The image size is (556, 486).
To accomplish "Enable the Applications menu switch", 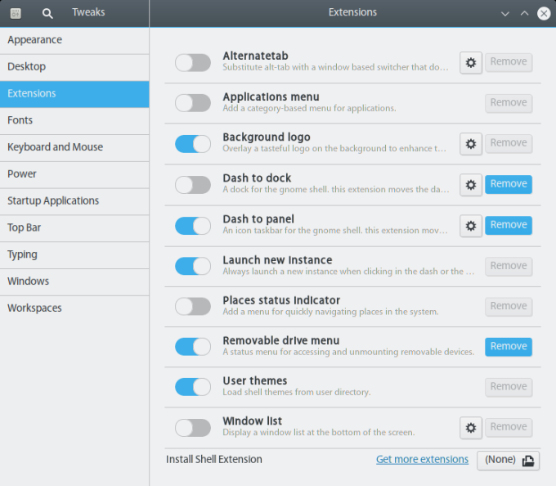I will pos(193,103).
